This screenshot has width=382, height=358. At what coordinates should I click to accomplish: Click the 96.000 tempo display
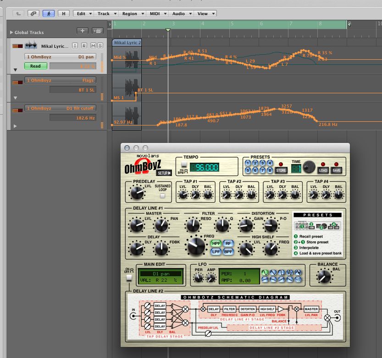click(x=205, y=167)
